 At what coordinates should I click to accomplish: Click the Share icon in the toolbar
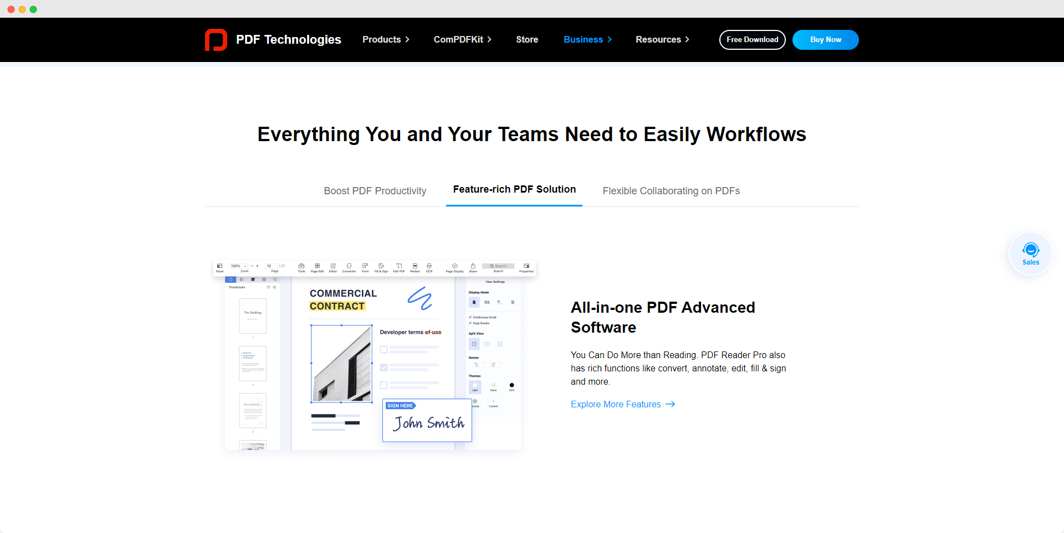coord(473,266)
